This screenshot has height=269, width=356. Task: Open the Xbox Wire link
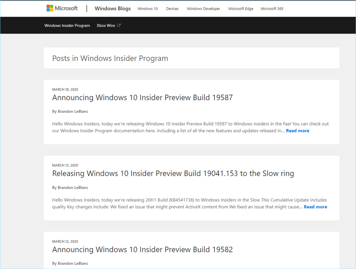coord(106,25)
